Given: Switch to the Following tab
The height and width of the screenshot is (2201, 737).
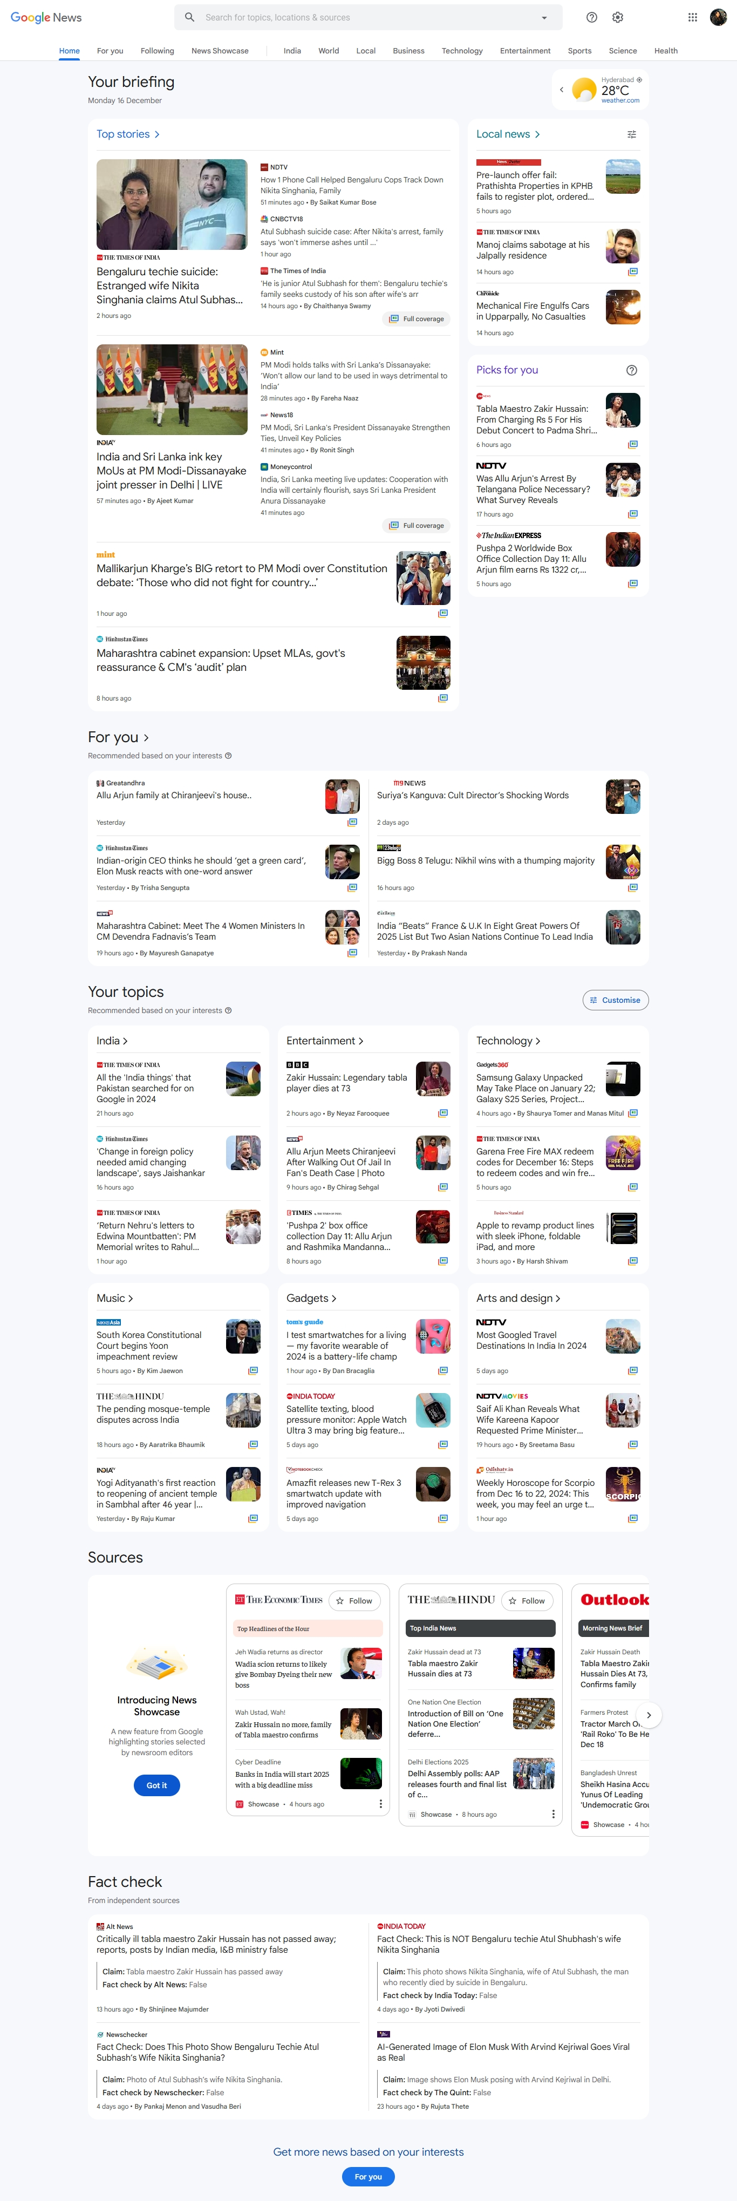Looking at the screenshot, I should 157,50.
